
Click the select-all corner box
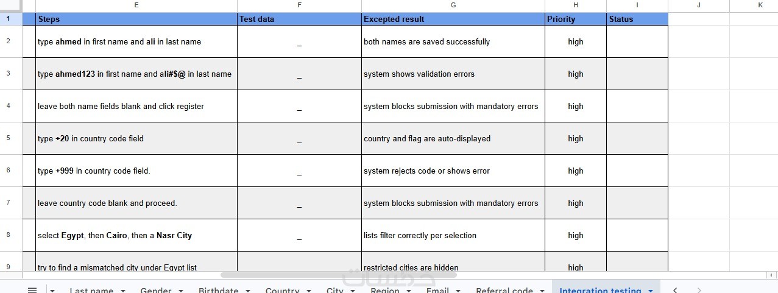[x=10, y=5]
